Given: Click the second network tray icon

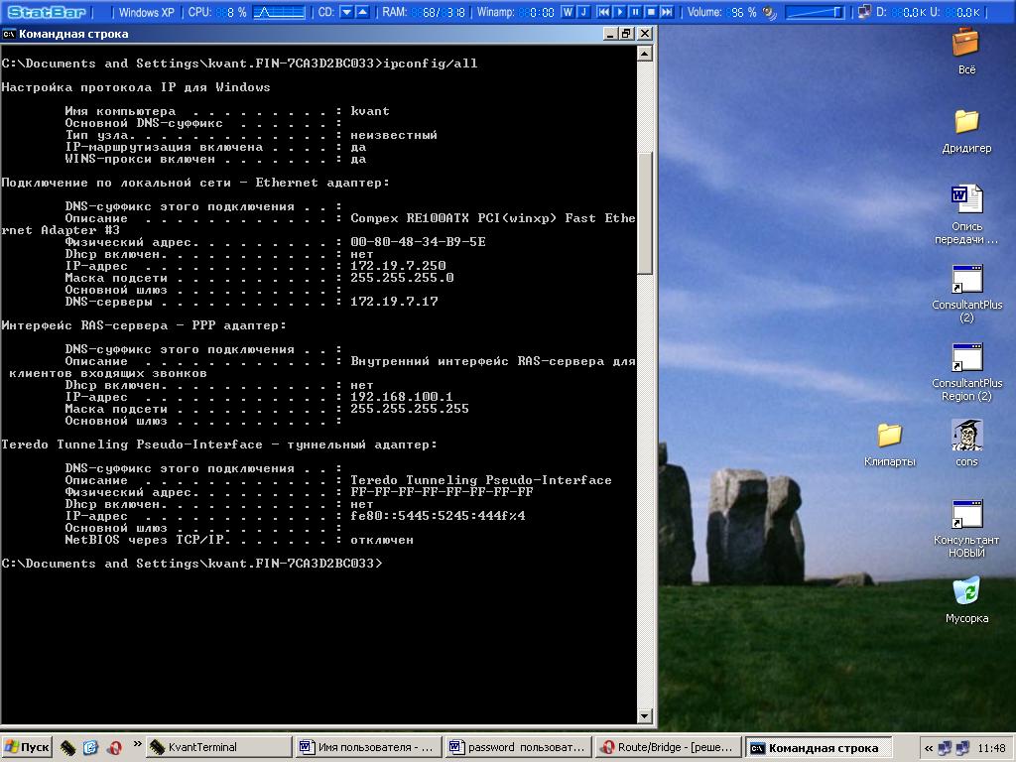Looking at the screenshot, I should click(963, 748).
